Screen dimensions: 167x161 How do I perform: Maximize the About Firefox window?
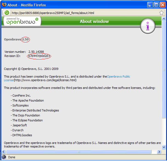(x=156, y=5)
